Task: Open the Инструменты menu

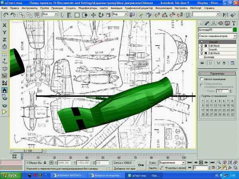Action: pyautogui.click(x=29, y=8)
